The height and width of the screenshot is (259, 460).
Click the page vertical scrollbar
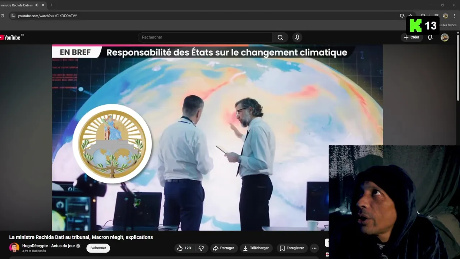click(458, 68)
